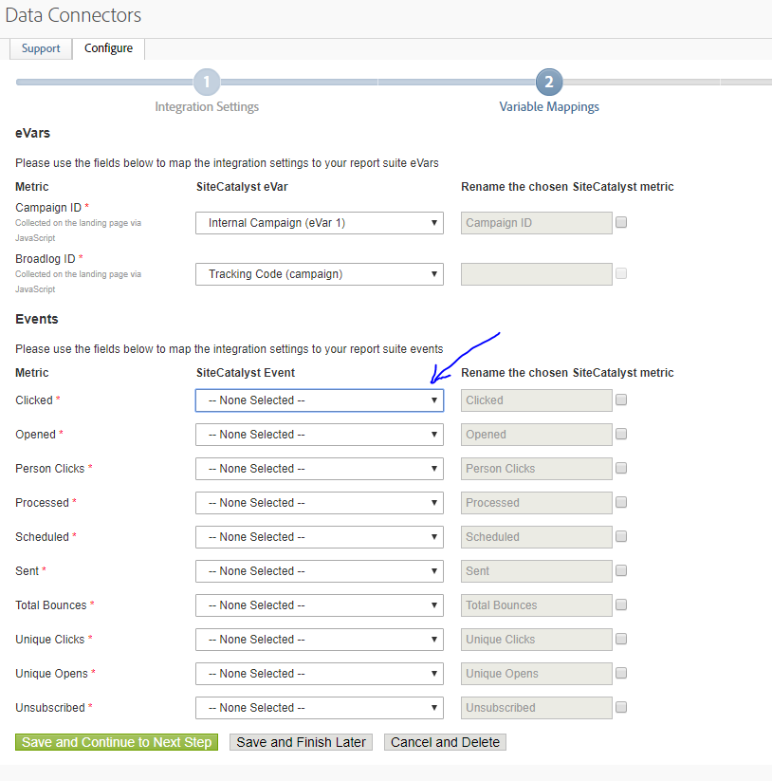Click the Scheduled rename text field
772x781 pixels.
click(x=536, y=537)
